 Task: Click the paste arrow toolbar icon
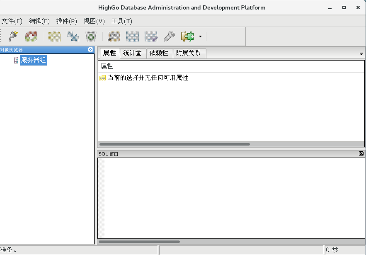point(73,36)
